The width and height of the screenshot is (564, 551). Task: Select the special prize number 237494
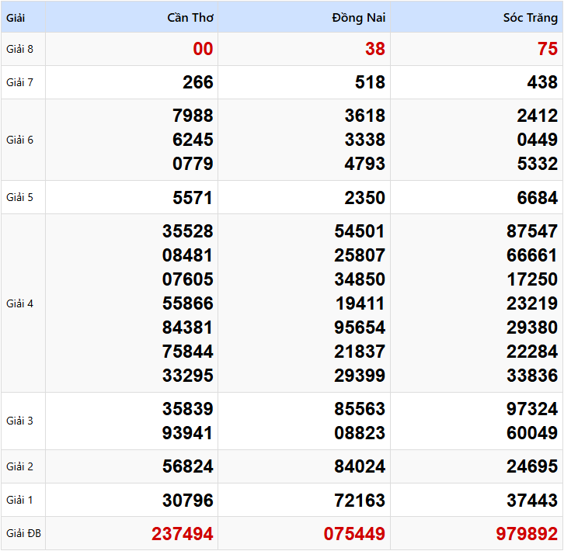(183, 534)
